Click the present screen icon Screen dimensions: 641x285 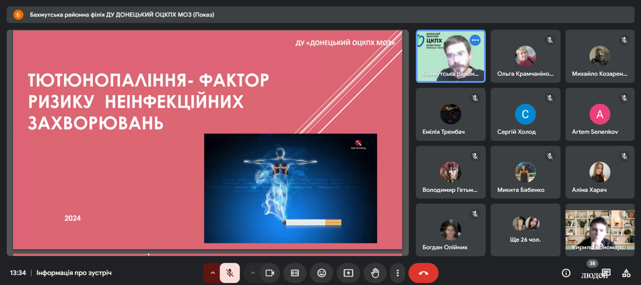tap(348, 273)
